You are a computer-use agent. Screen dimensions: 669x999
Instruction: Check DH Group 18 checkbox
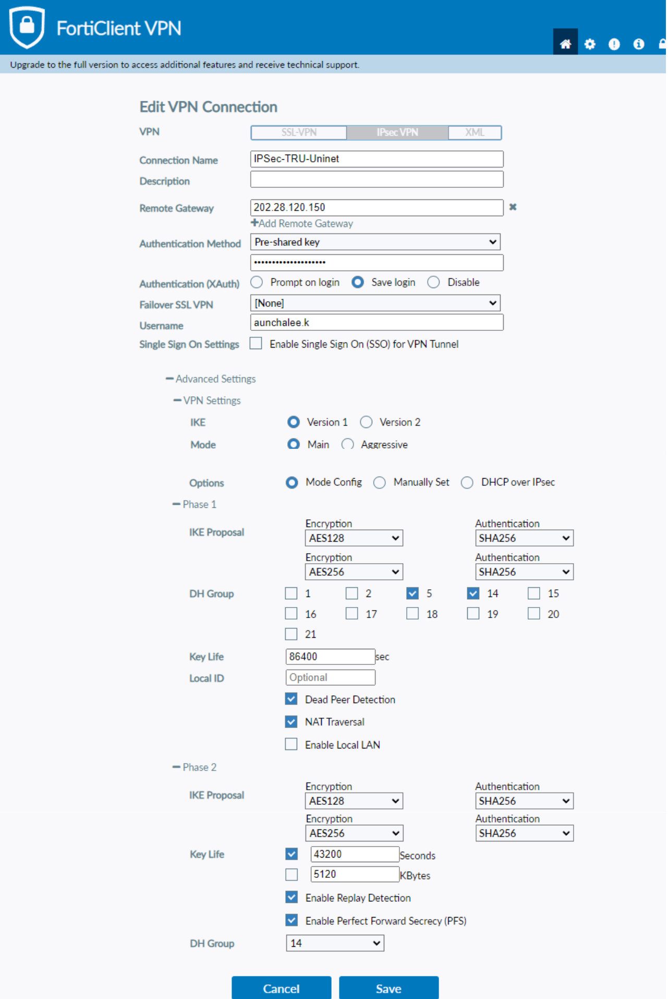pos(412,614)
